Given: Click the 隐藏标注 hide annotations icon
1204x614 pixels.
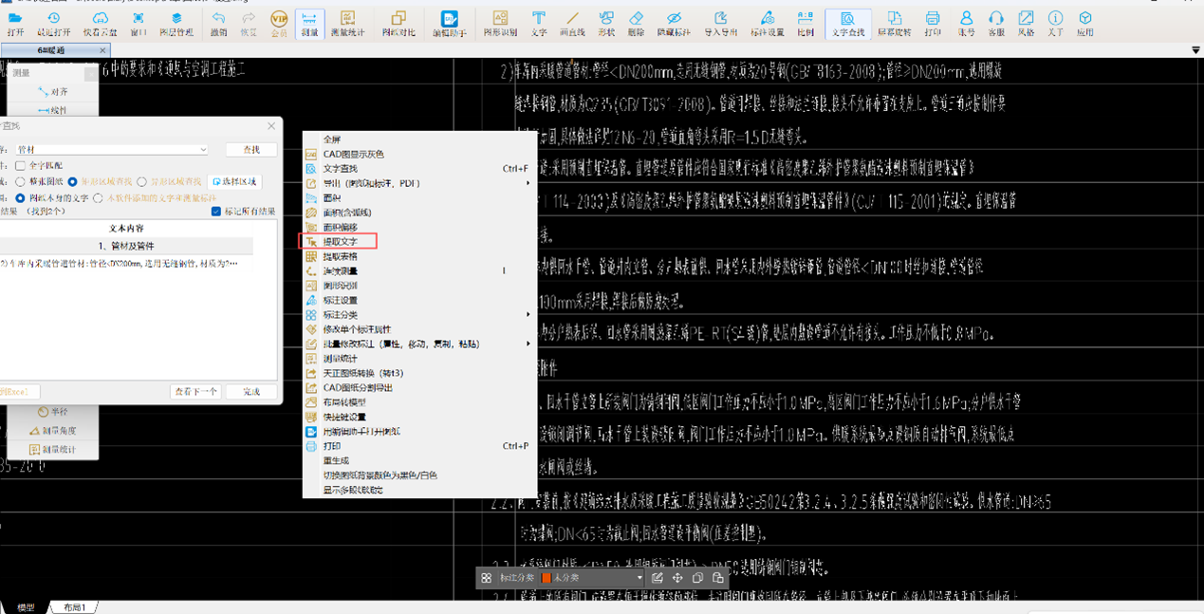Looking at the screenshot, I should click(x=674, y=23).
